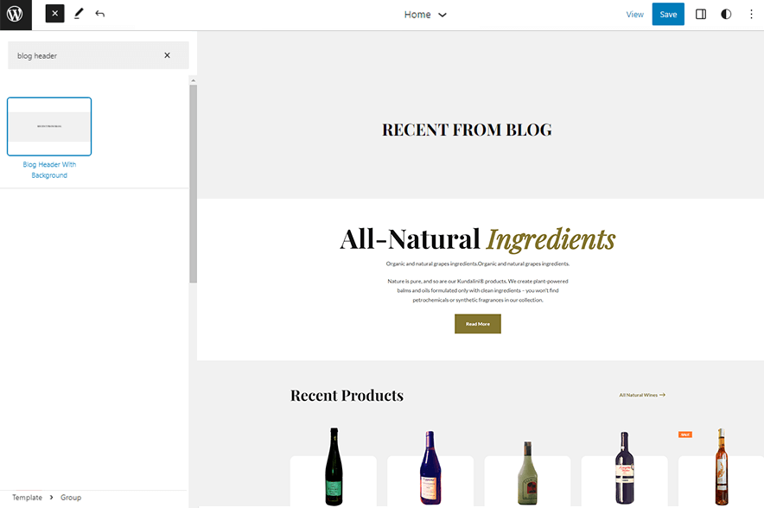Open the Styles half-circle icon
The width and height of the screenshot is (764, 508).
coord(726,14)
